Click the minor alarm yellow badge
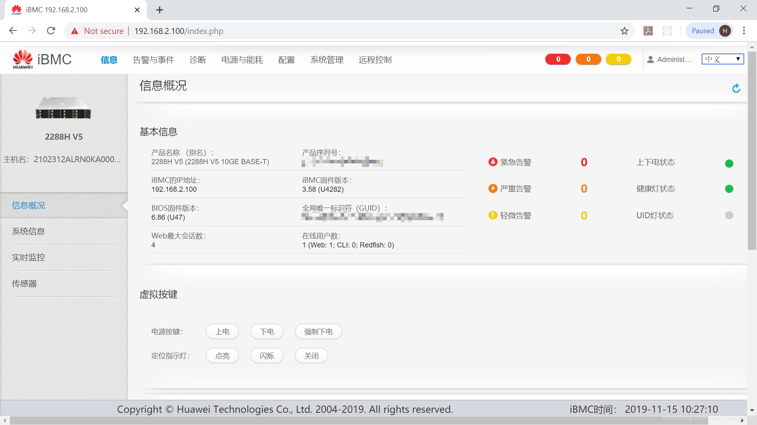 618,59
